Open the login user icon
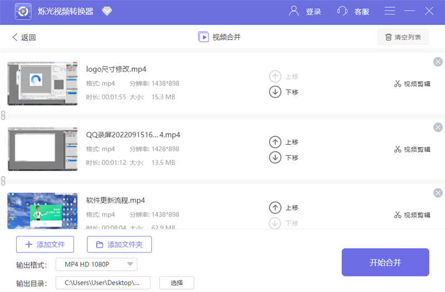Viewport: 445px width, 292px height. coord(294,11)
